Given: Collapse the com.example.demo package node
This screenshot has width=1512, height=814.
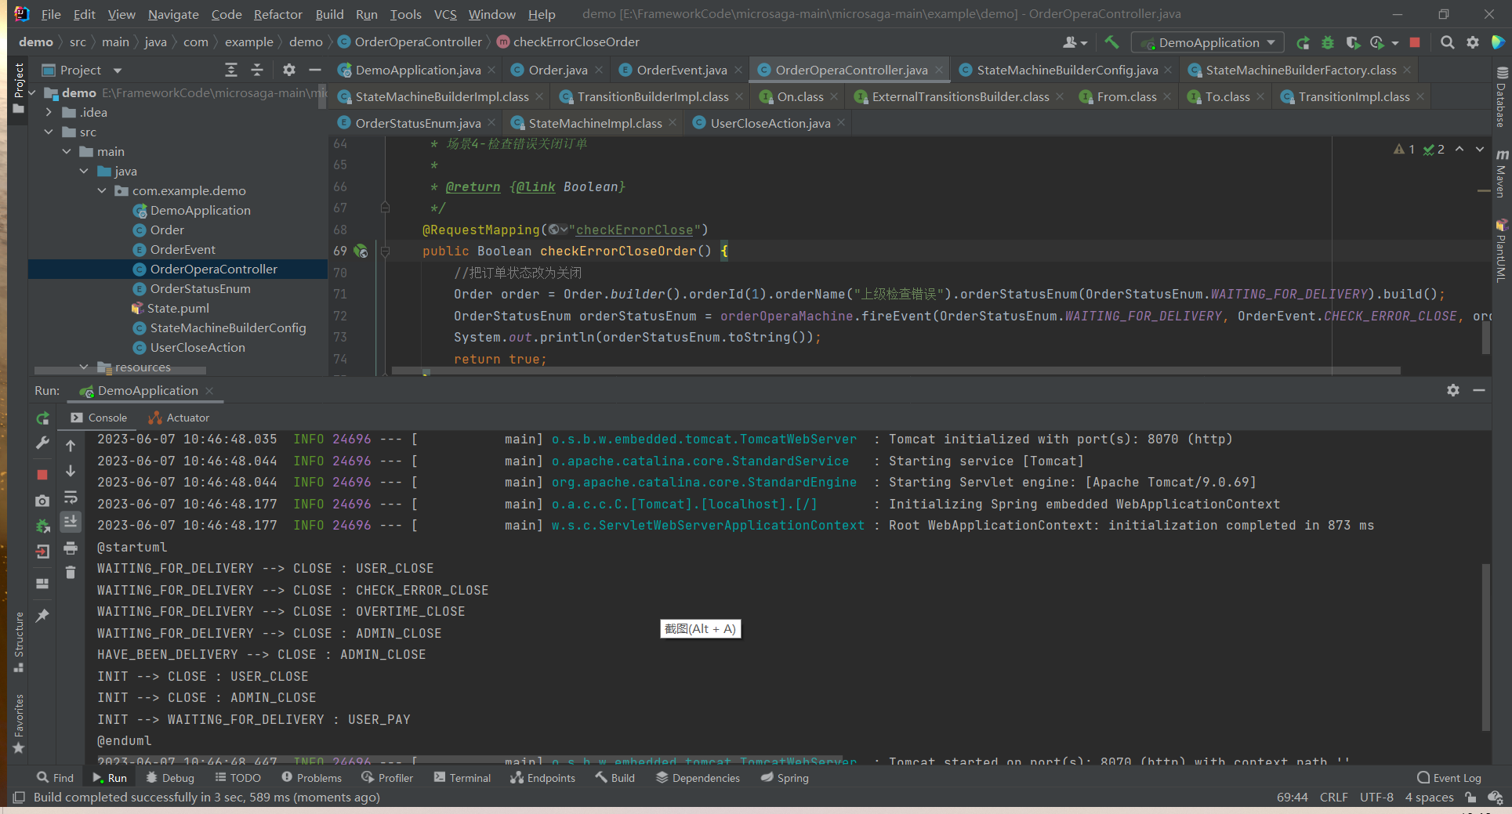Looking at the screenshot, I should 102,191.
